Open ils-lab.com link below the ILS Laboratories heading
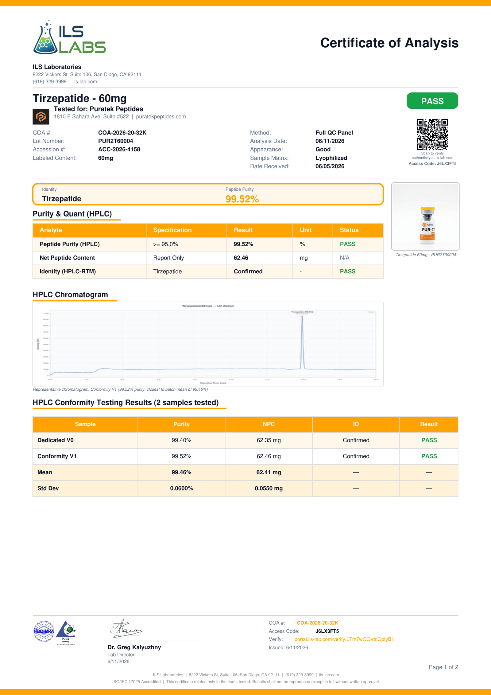Screen dimensions: 491x695 tap(85, 82)
